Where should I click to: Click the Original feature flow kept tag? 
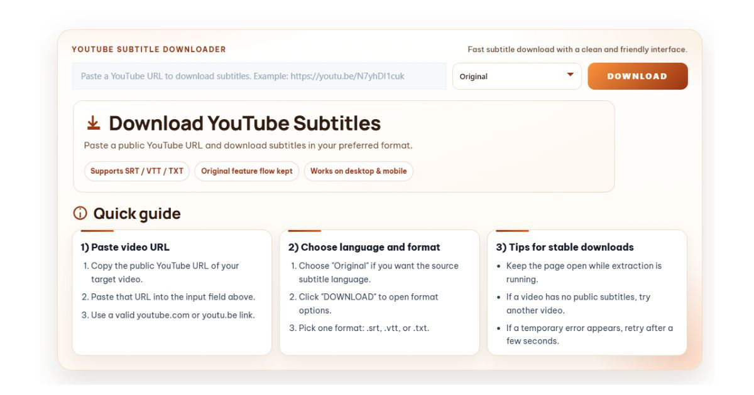[x=247, y=171]
